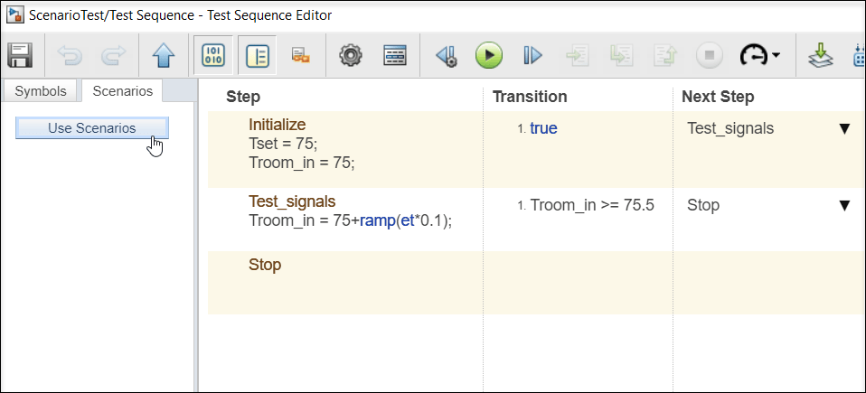Expand the Next Step dropdown for Initialize
This screenshot has height=393, width=866.
click(844, 128)
